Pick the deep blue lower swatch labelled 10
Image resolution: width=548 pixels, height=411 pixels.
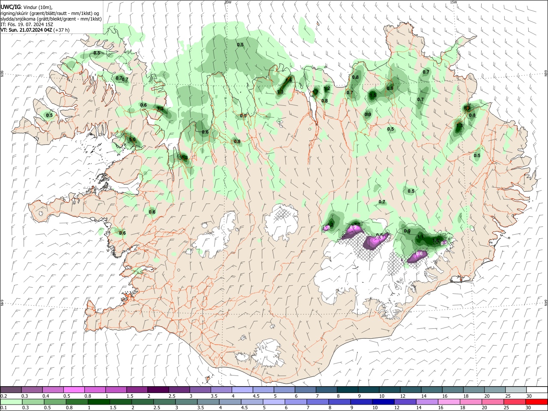[x=383, y=402]
